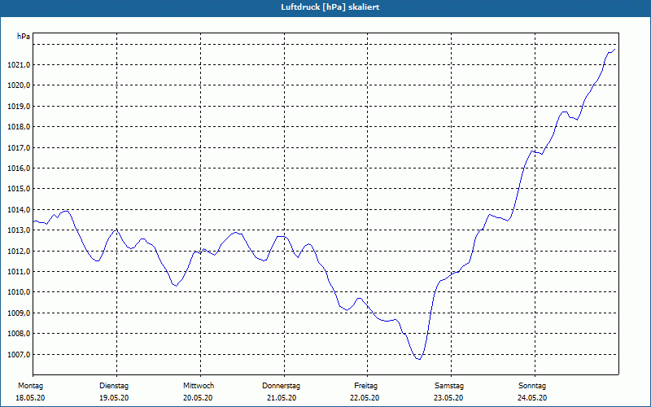Select the Samstag day label

click(x=449, y=386)
